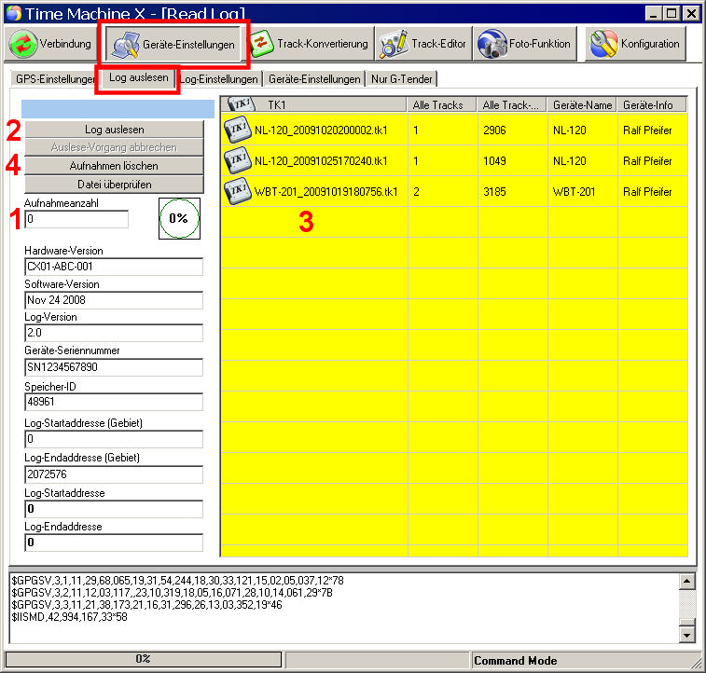Click the Aufnahmeanzahl input field
This screenshot has width=706, height=673.
[x=76, y=219]
